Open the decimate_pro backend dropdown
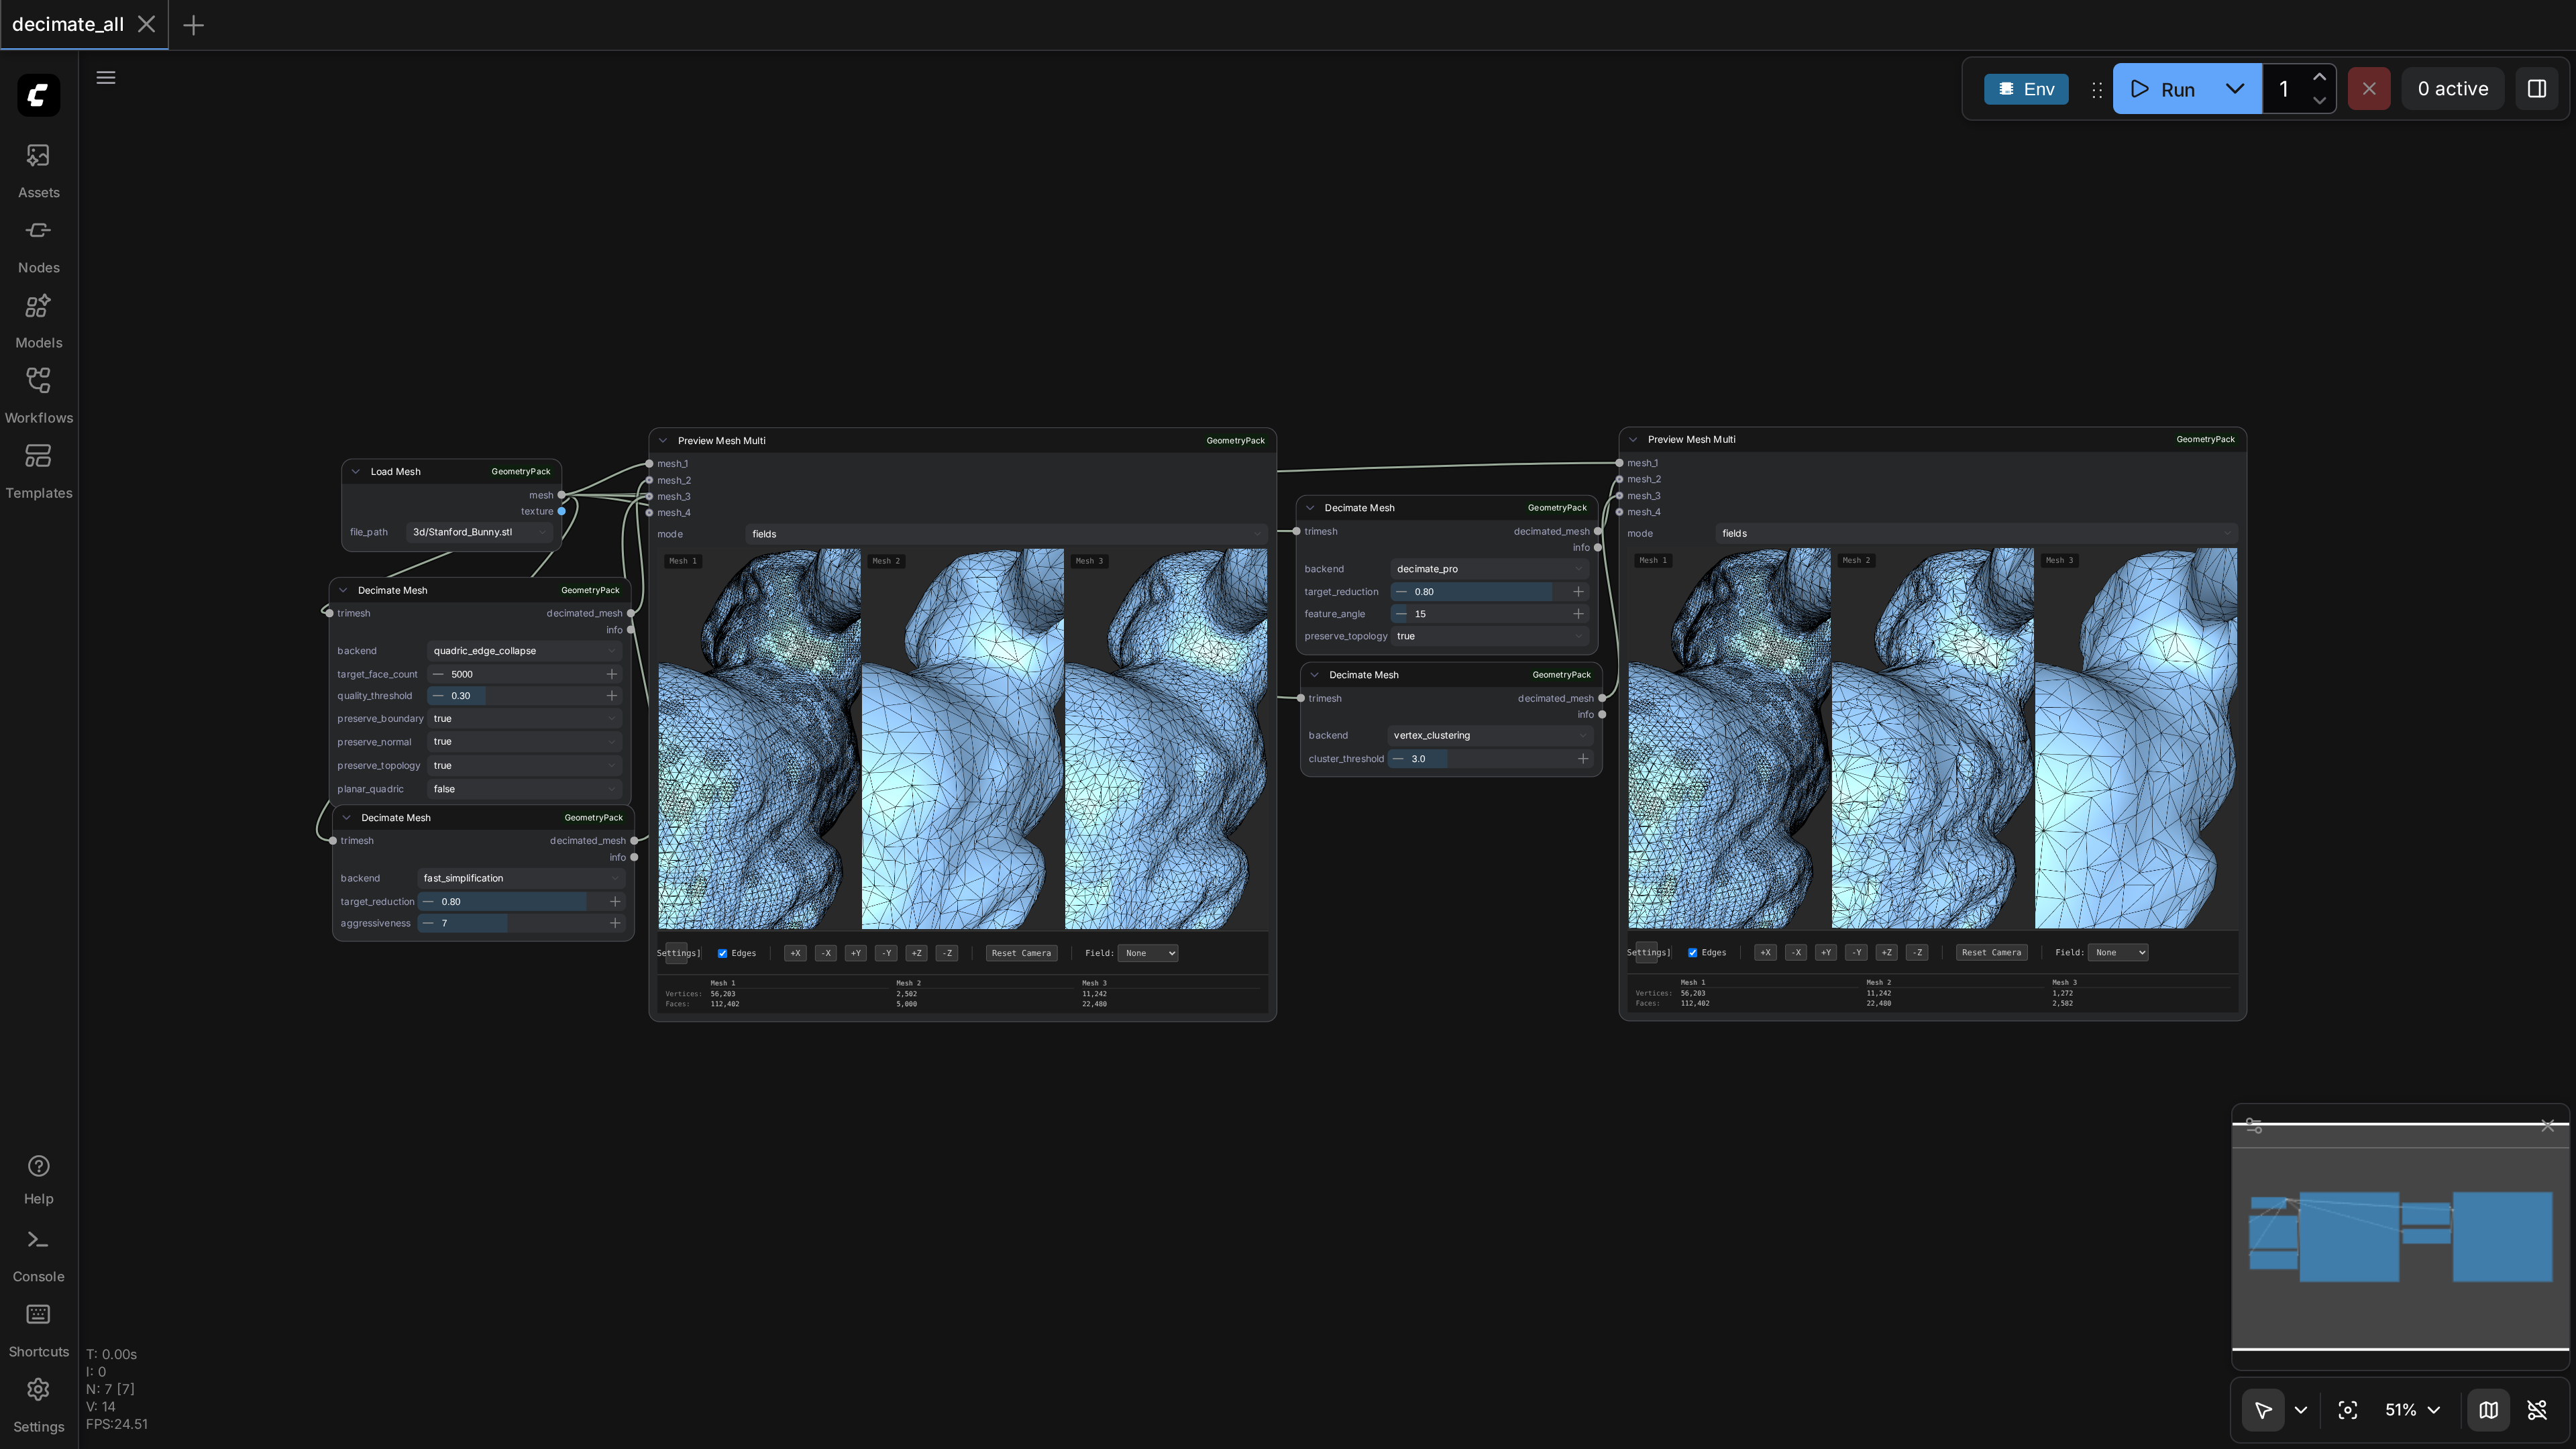 click(1489, 569)
